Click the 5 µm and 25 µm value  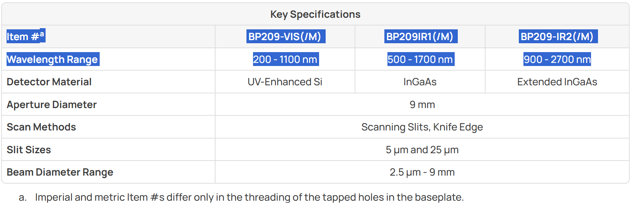(422, 150)
